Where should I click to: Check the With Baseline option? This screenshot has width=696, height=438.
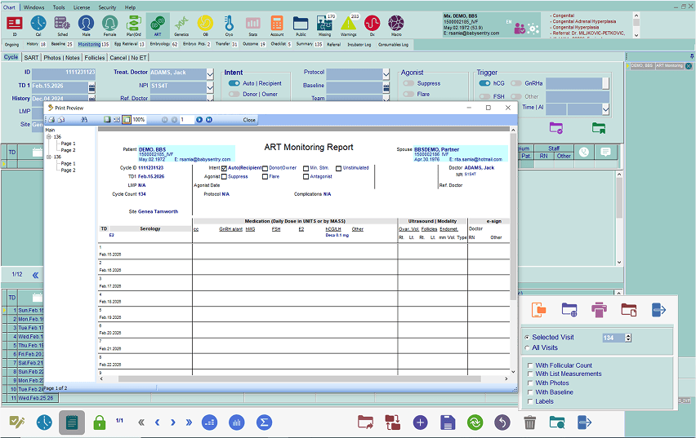tap(530, 392)
